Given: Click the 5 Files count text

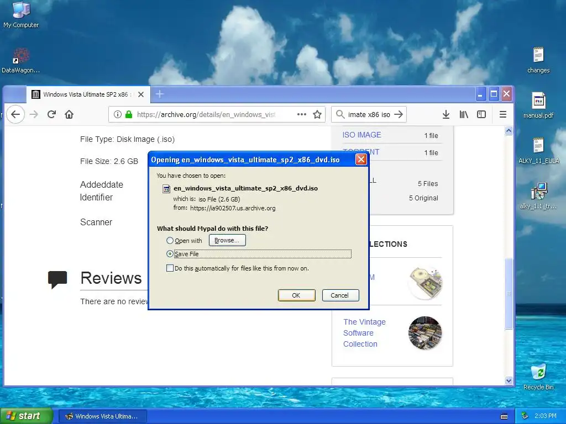Looking at the screenshot, I should pos(428,183).
